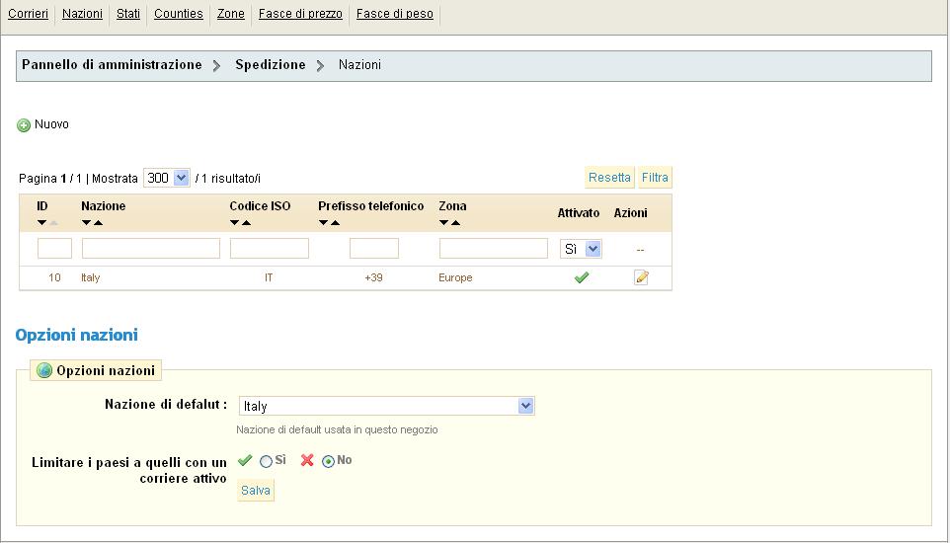The width and height of the screenshot is (950, 543).
Task: Click the Codice ISO filter input field
Action: click(x=270, y=249)
